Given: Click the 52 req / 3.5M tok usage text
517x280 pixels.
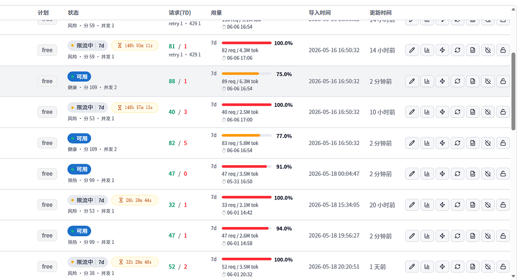Looking at the screenshot, I should click(240, 267).
